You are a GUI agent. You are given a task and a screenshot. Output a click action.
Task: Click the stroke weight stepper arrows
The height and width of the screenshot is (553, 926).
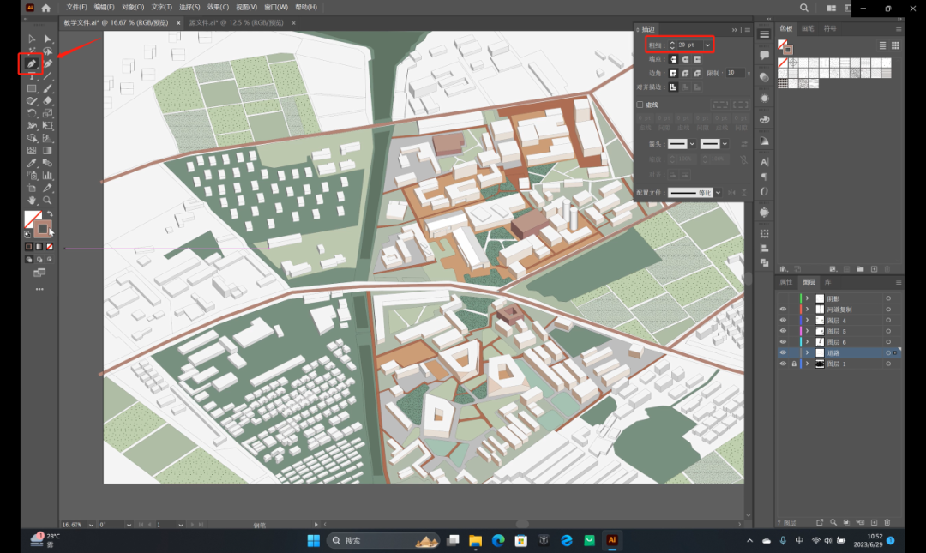(x=672, y=45)
